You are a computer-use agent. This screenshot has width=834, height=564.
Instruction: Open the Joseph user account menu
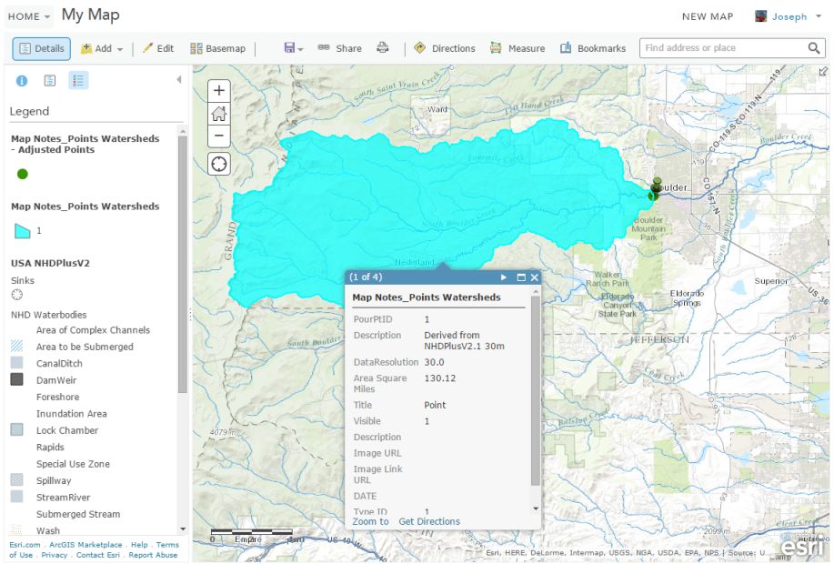[x=789, y=16]
